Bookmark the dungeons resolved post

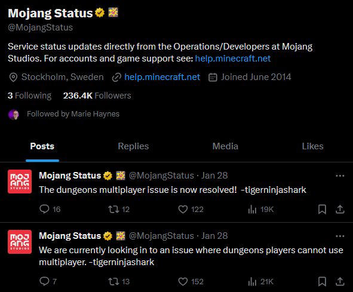[x=322, y=210]
